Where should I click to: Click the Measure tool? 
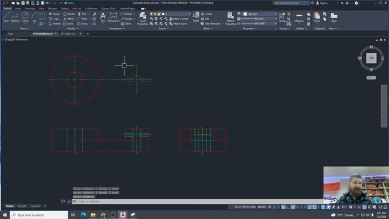tap(299, 18)
